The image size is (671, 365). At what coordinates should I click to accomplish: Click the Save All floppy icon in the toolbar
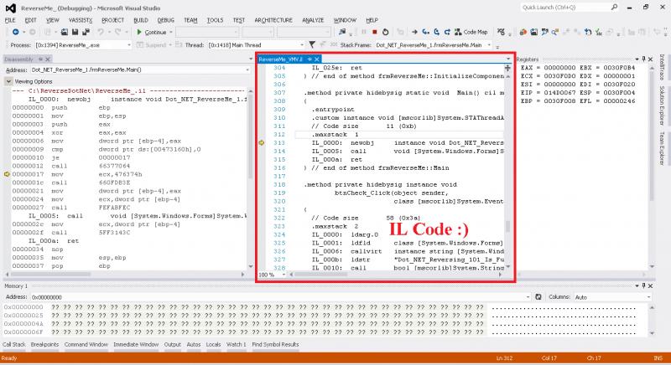[x=86, y=32]
